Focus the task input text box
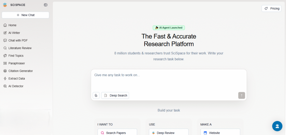The image size is (286, 135). coord(169,80)
